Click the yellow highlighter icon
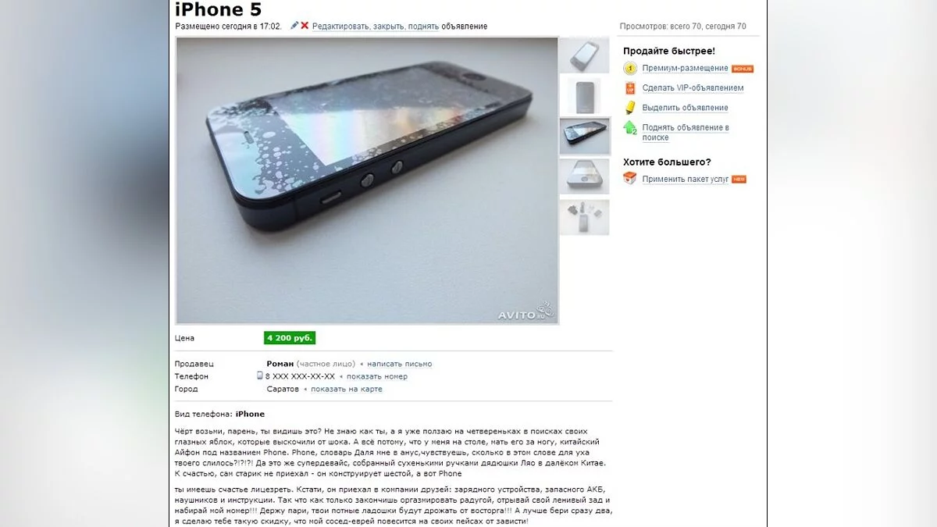The image size is (937, 527). pyautogui.click(x=630, y=108)
